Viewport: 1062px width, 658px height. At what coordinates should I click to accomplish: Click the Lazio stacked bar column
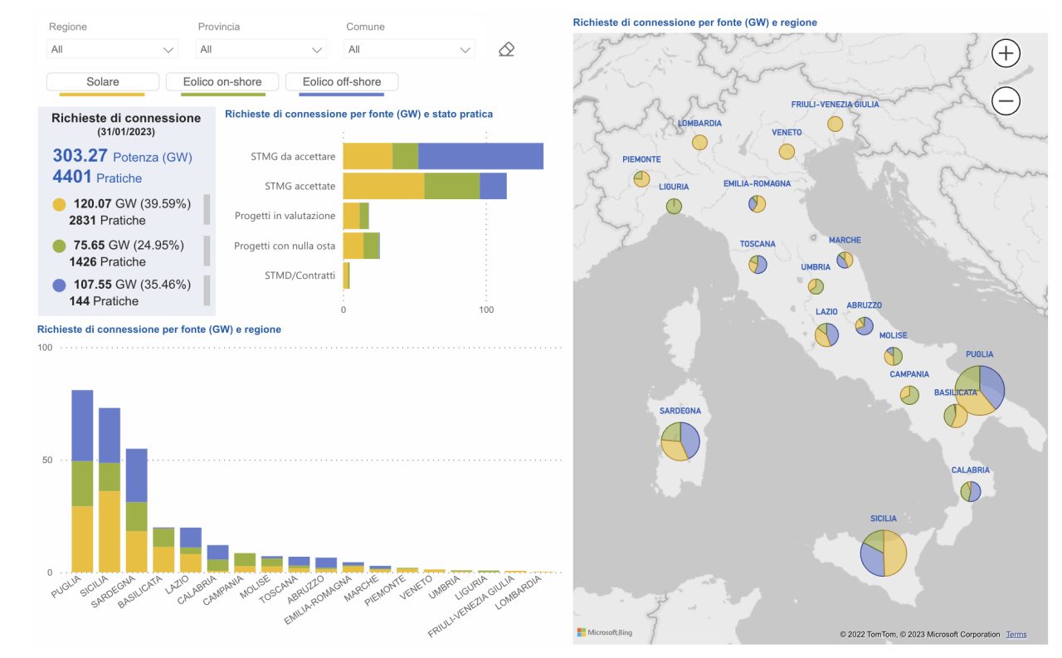[x=191, y=550]
